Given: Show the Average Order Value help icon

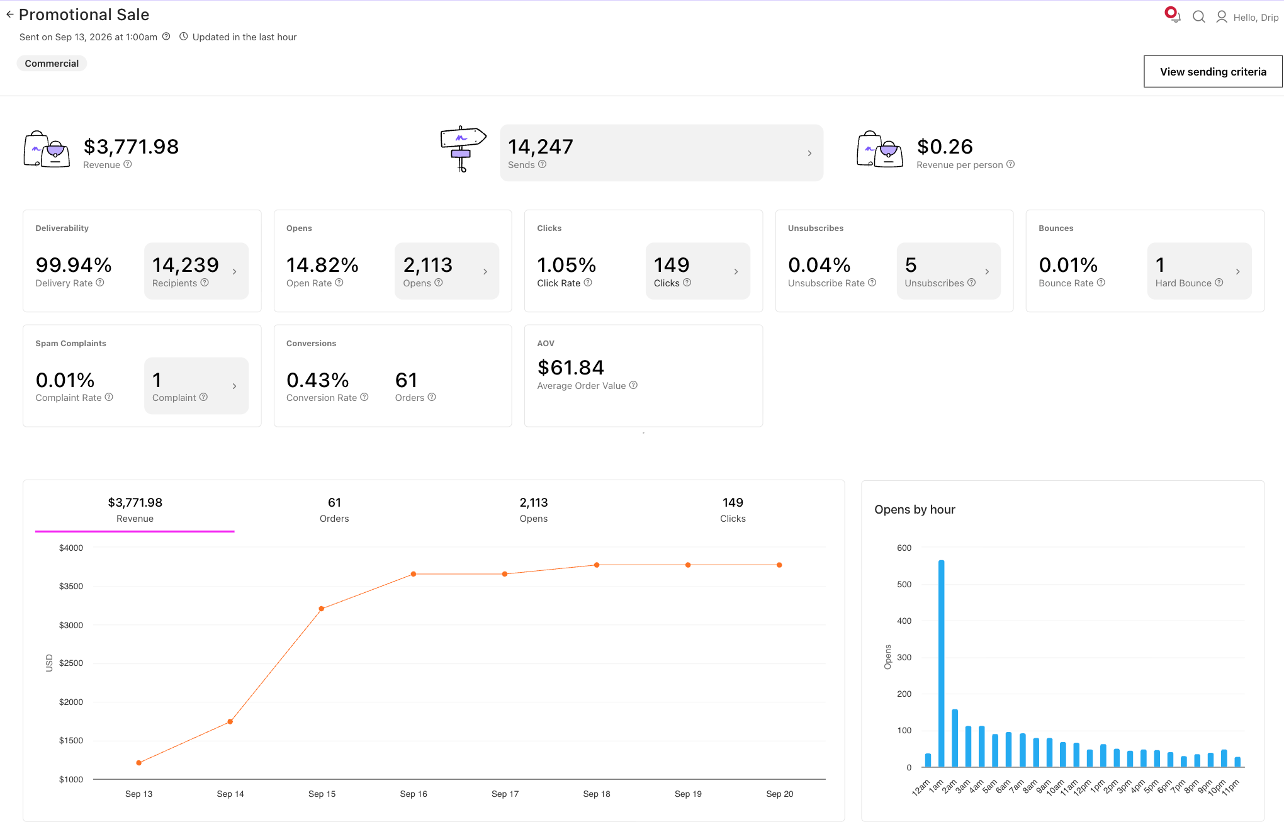Looking at the screenshot, I should point(634,385).
